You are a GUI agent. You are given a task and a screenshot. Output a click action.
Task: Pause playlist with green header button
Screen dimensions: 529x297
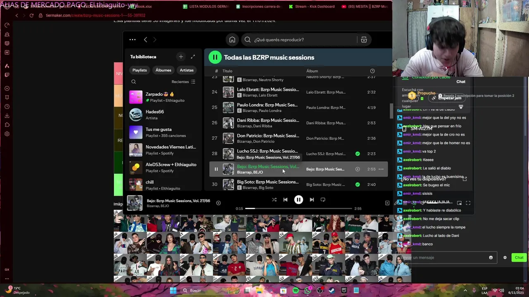pos(215,57)
